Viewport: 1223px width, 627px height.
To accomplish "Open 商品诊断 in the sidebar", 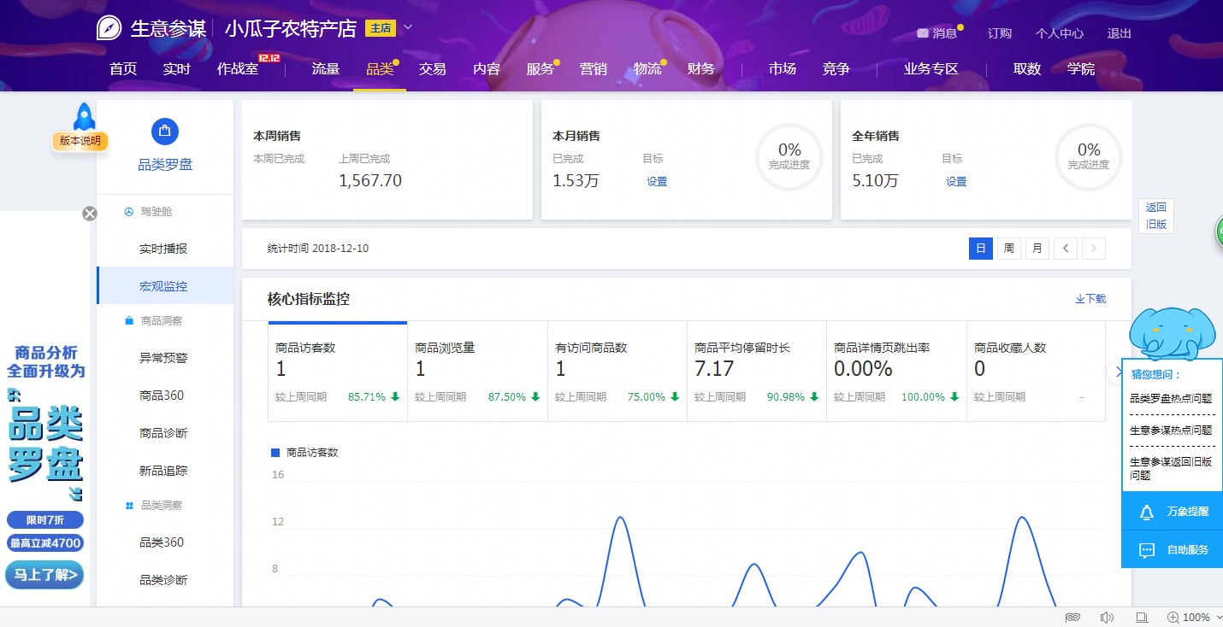I will [163, 433].
